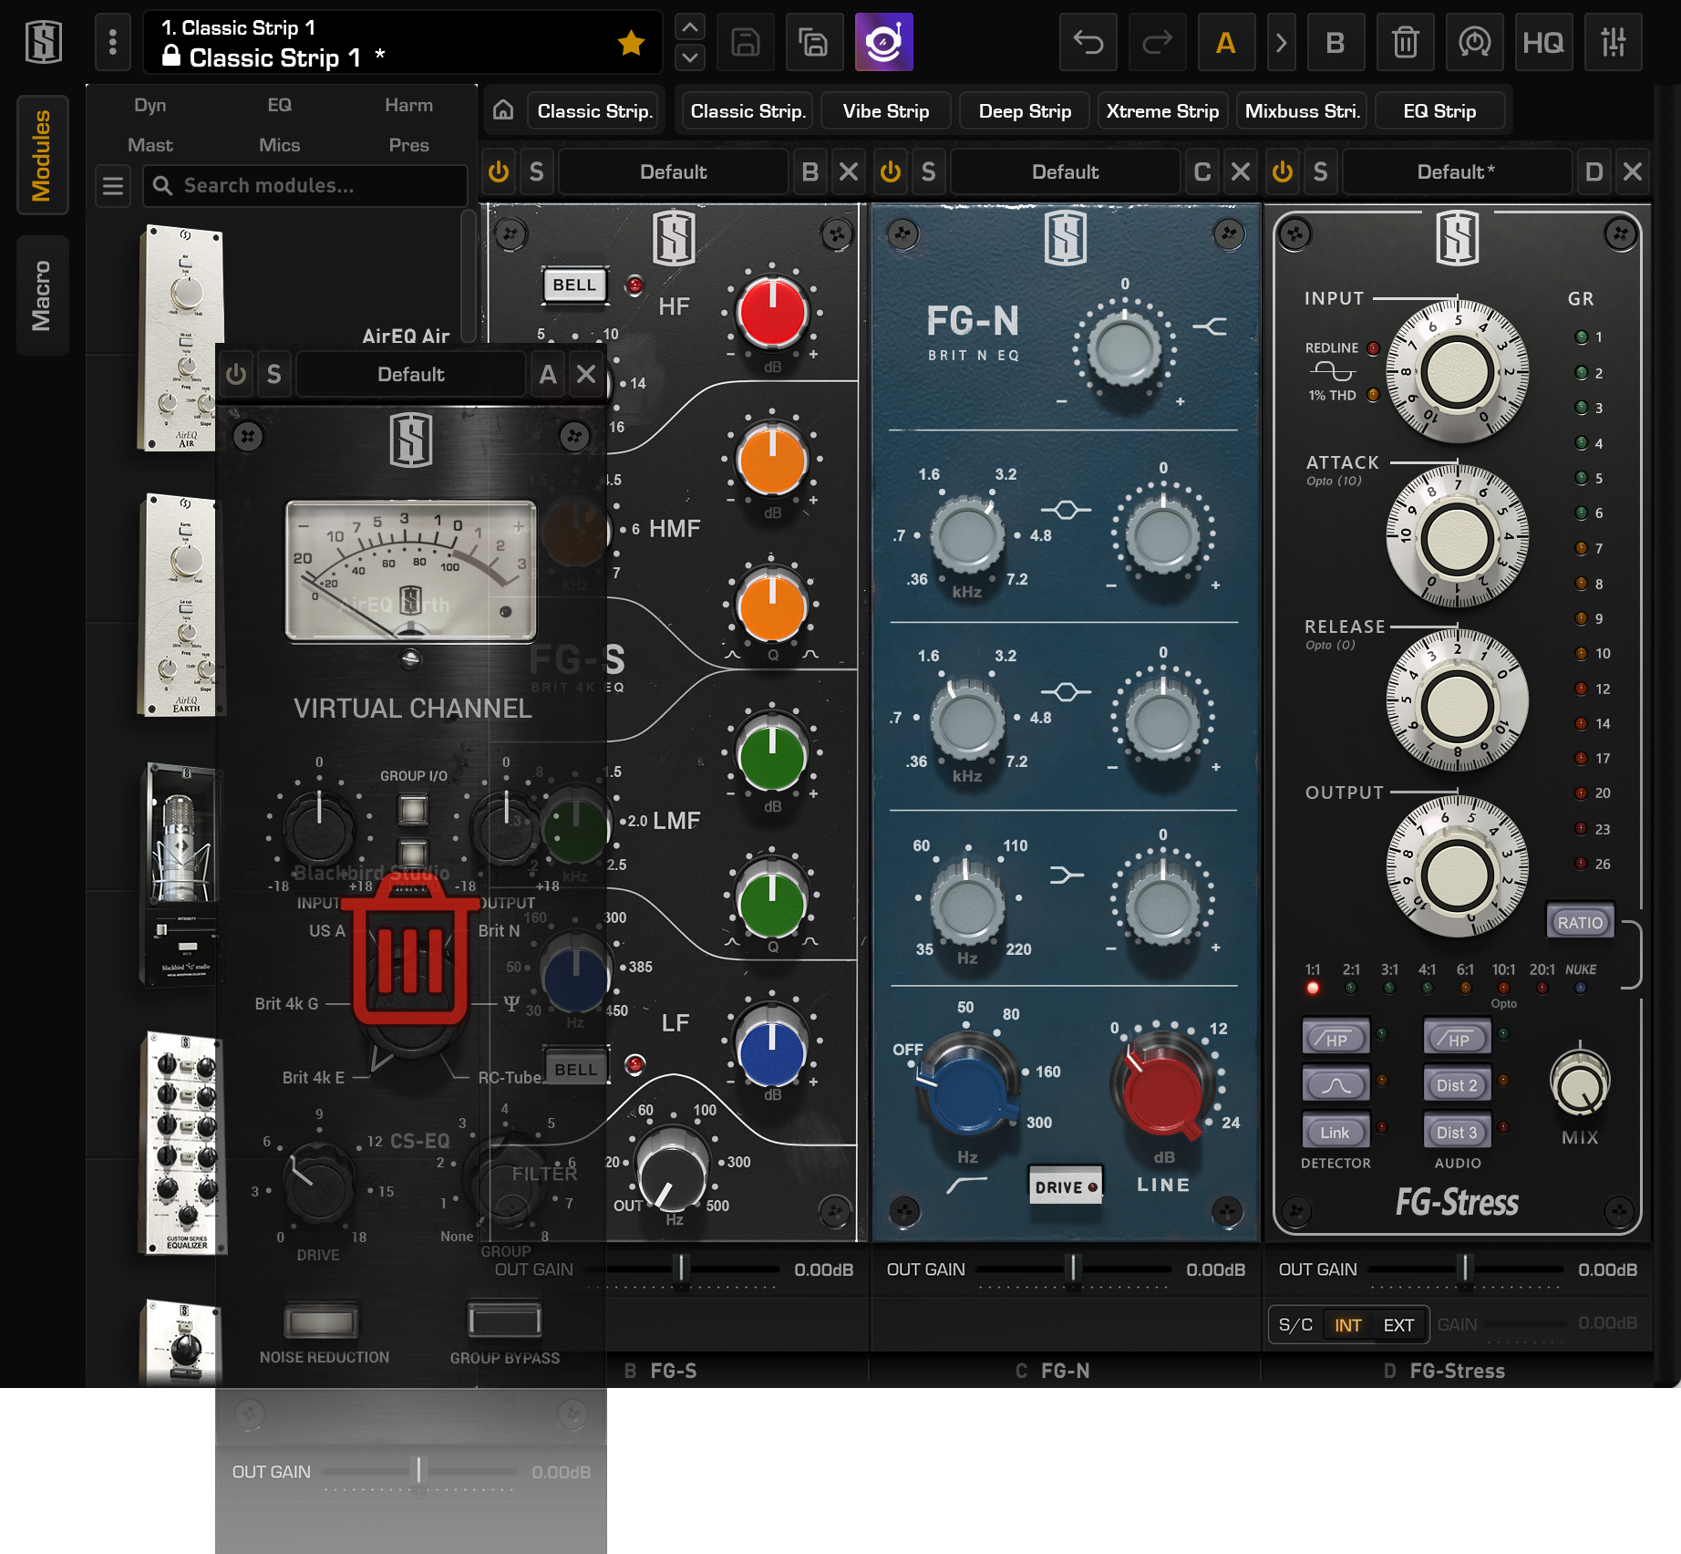The height and width of the screenshot is (1554, 1681).
Task: Solo the slot D FG-Stress module
Action: [1321, 171]
